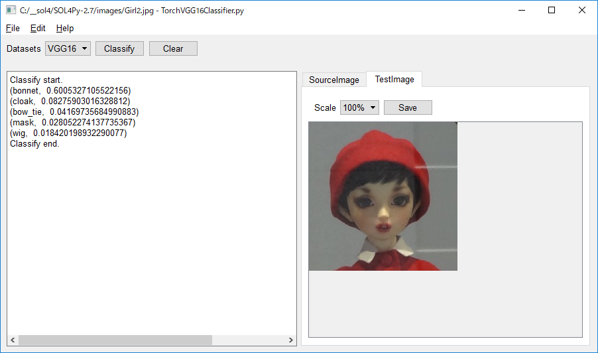The width and height of the screenshot is (598, 353).
Task: Click the bonnet result line
Action: pos(70,90)
